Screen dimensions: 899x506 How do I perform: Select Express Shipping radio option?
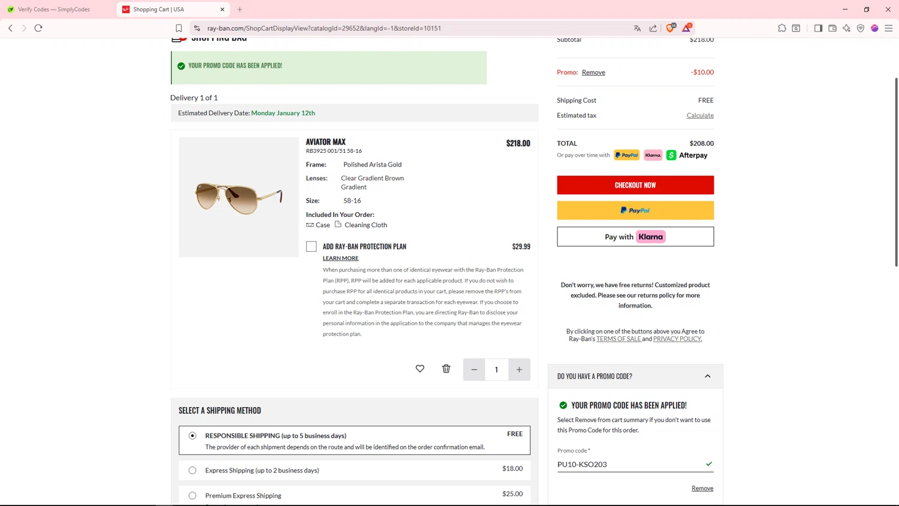tap(192, 470)
